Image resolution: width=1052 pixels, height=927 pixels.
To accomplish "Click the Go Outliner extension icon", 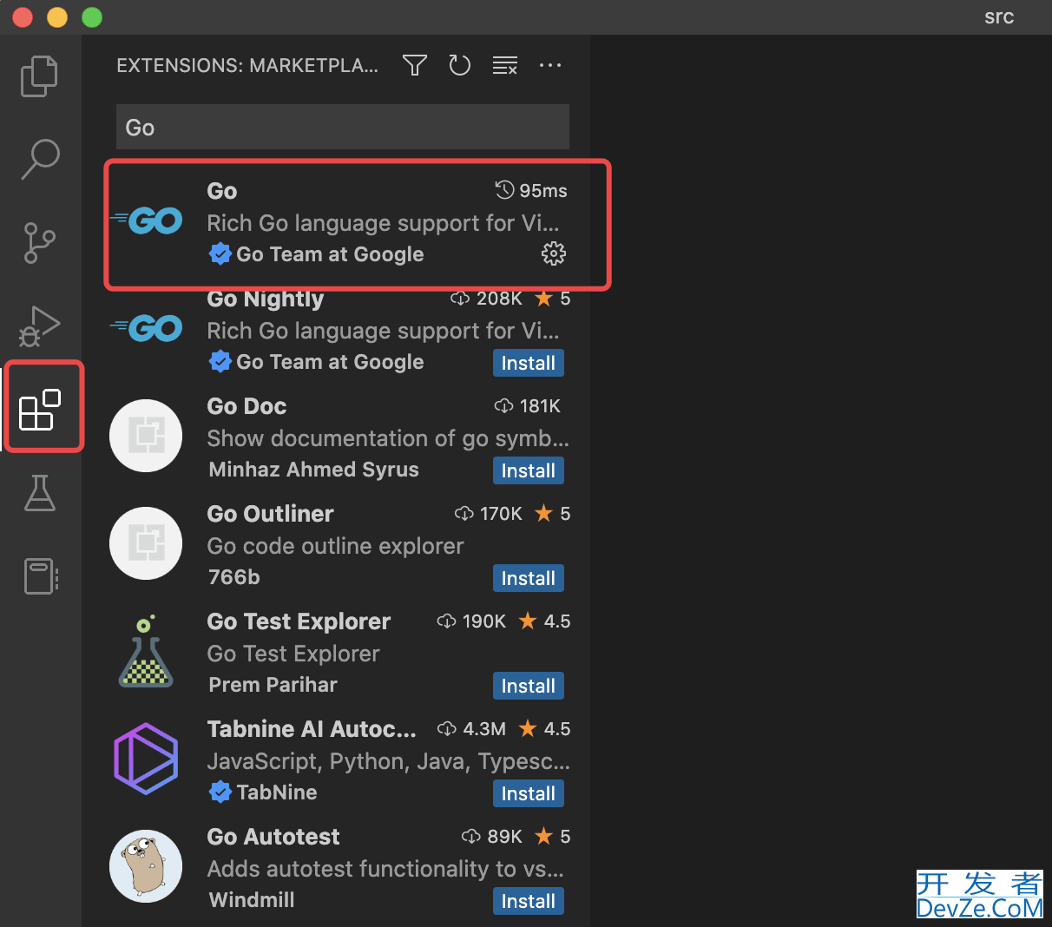I will (146, 543).
